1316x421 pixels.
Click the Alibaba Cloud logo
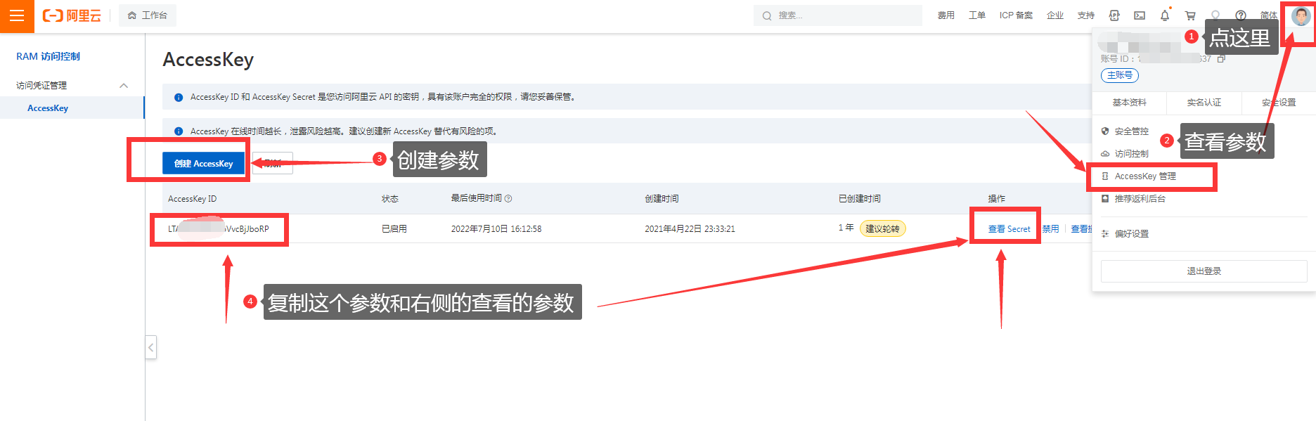tap(72, 15)
